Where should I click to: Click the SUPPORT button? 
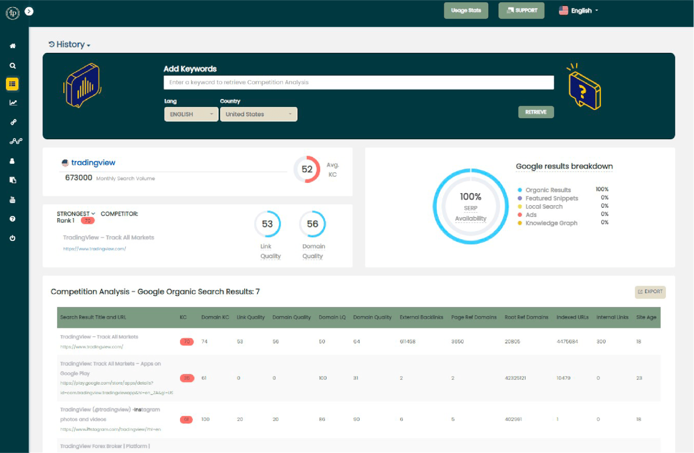[521, 10]
